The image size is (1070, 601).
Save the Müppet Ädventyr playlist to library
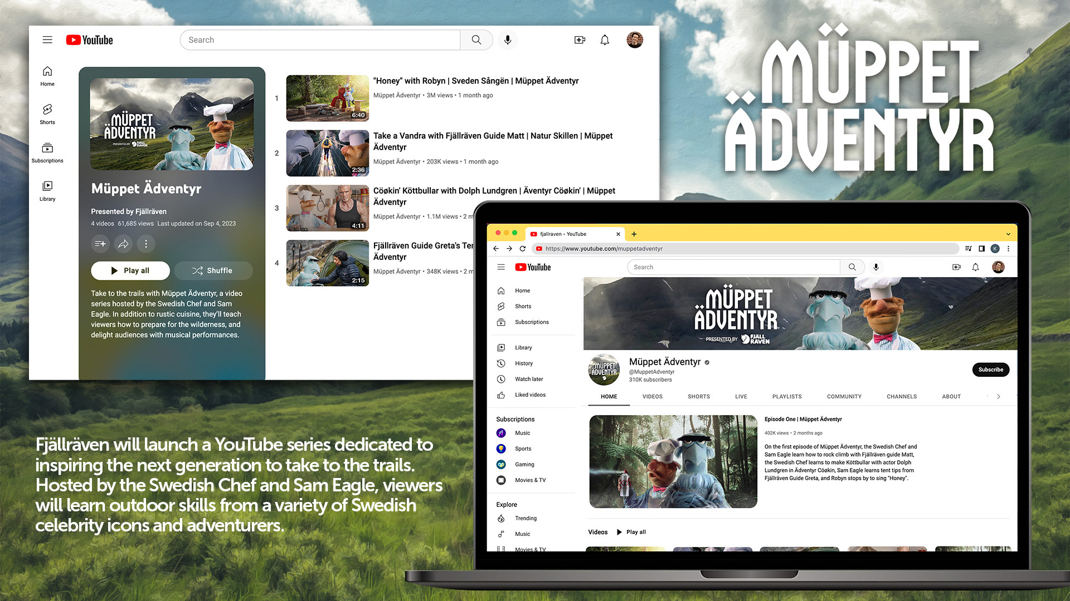[100, 244]
